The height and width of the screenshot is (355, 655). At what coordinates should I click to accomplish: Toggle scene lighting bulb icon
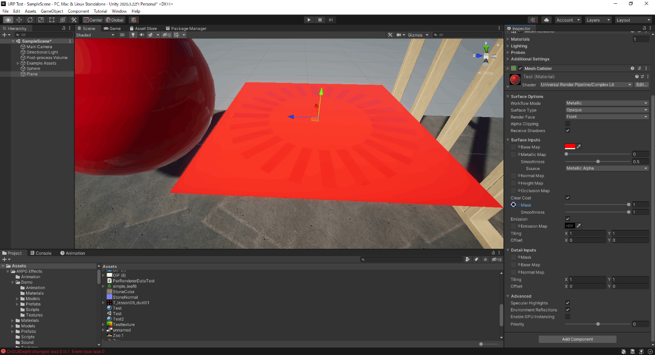point(132,35)
